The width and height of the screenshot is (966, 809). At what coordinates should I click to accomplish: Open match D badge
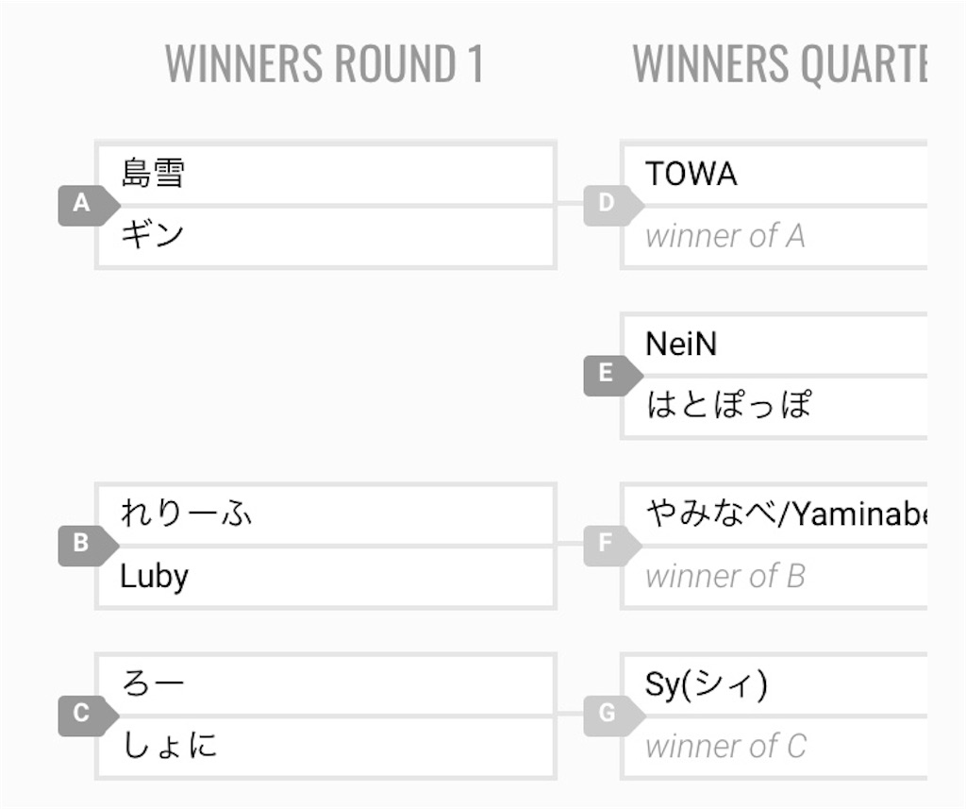613,206
